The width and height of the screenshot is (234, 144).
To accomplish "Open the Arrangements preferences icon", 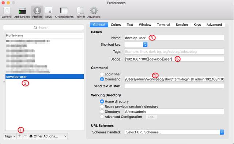I will click(64, 12).
